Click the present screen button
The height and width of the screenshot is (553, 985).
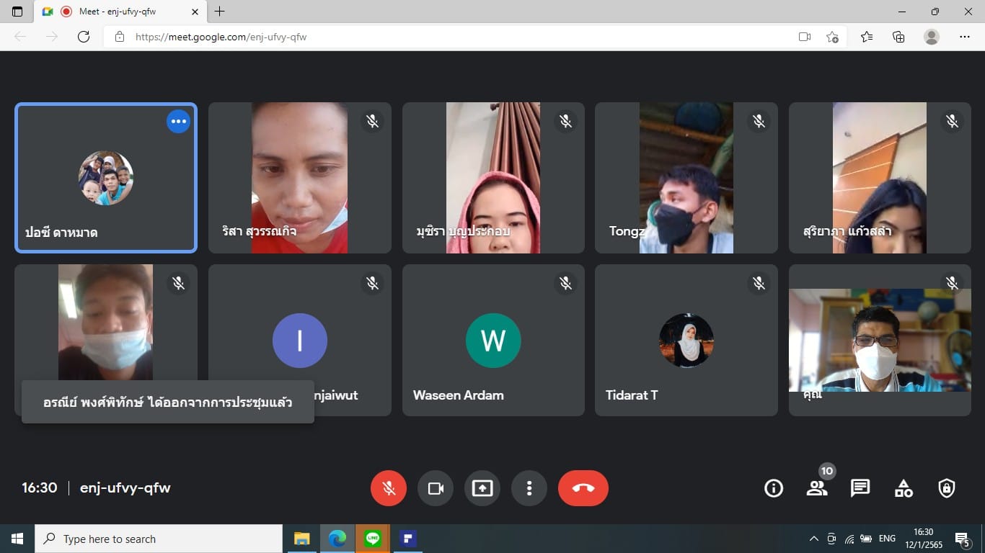(482, 488)
